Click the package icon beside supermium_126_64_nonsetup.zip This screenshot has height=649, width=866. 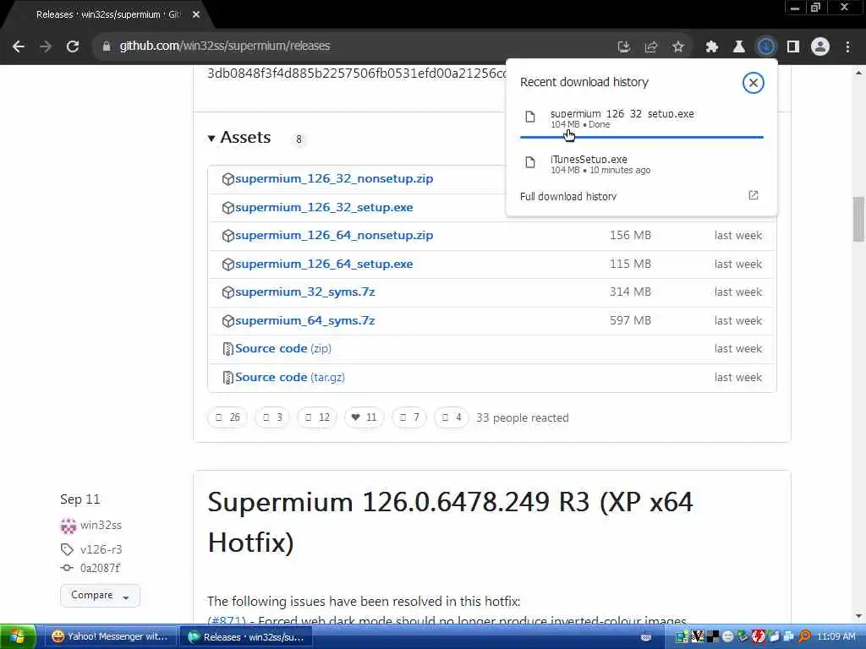[x=227, y=236]
